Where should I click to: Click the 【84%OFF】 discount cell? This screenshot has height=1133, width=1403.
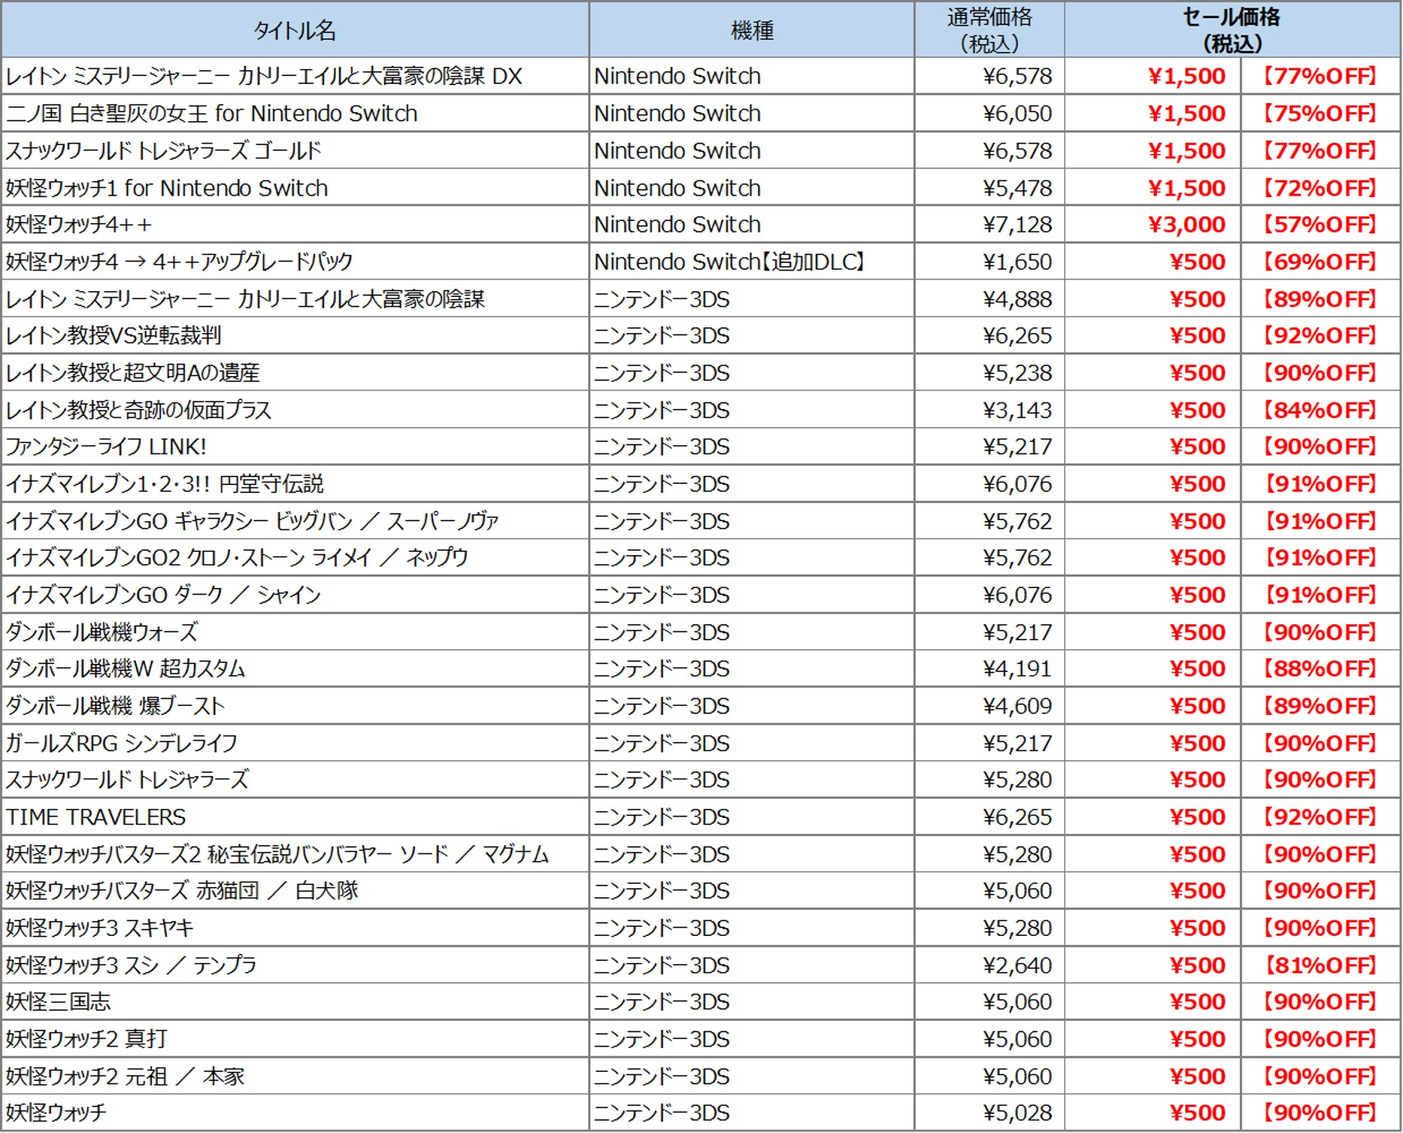pos(1320,410)
